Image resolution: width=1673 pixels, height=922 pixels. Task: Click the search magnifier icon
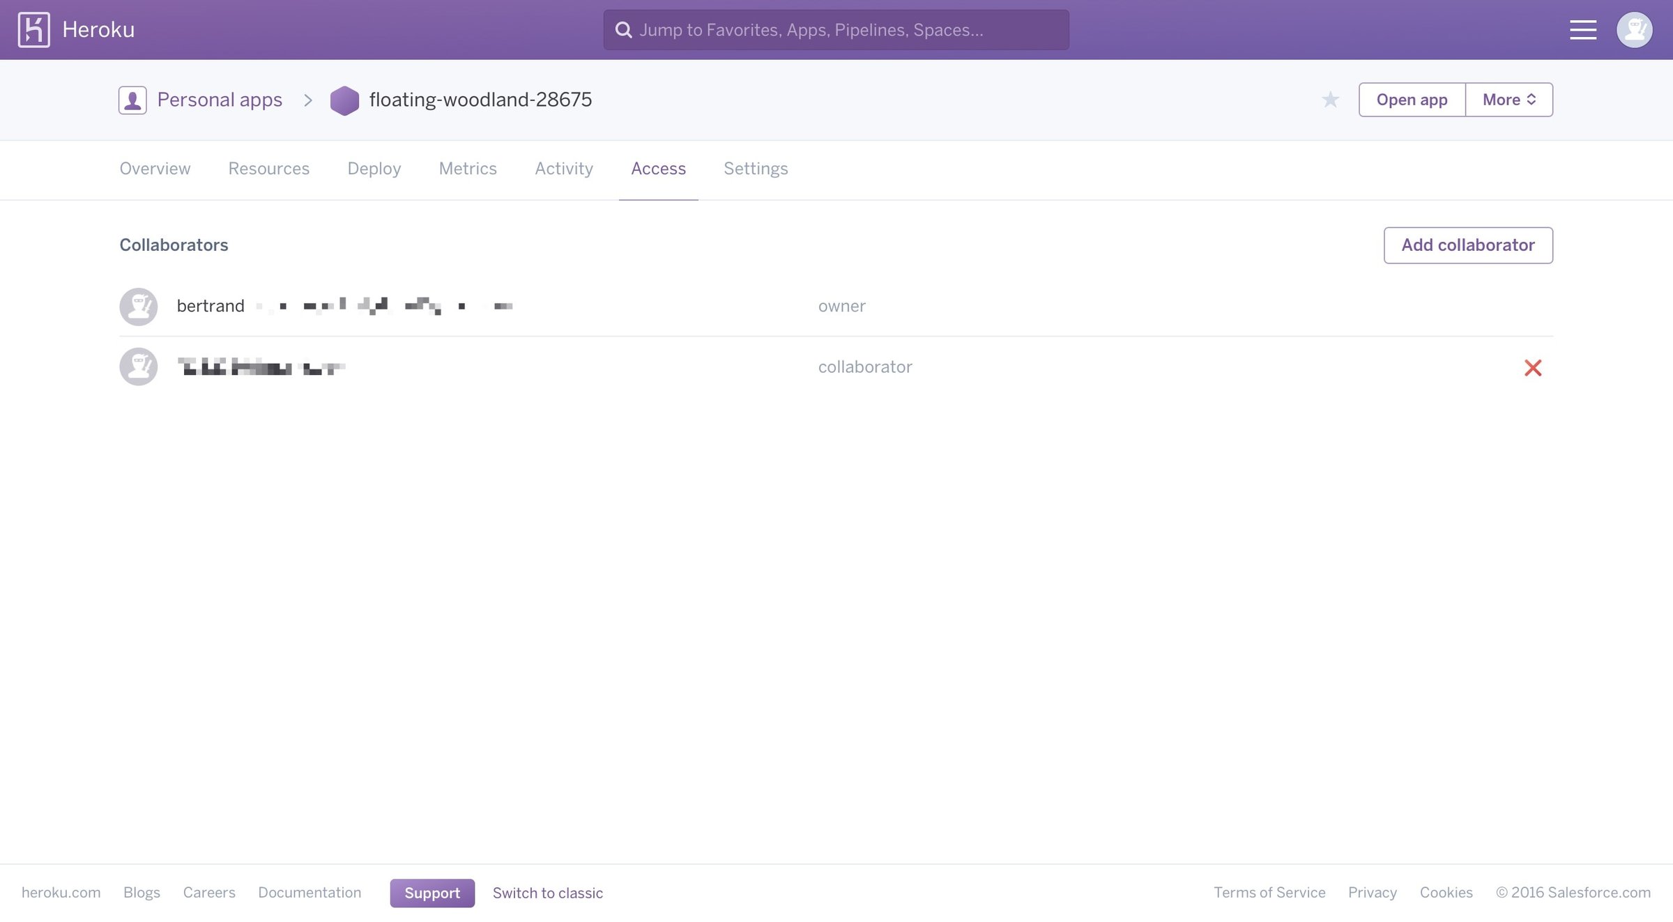(624, 30)
